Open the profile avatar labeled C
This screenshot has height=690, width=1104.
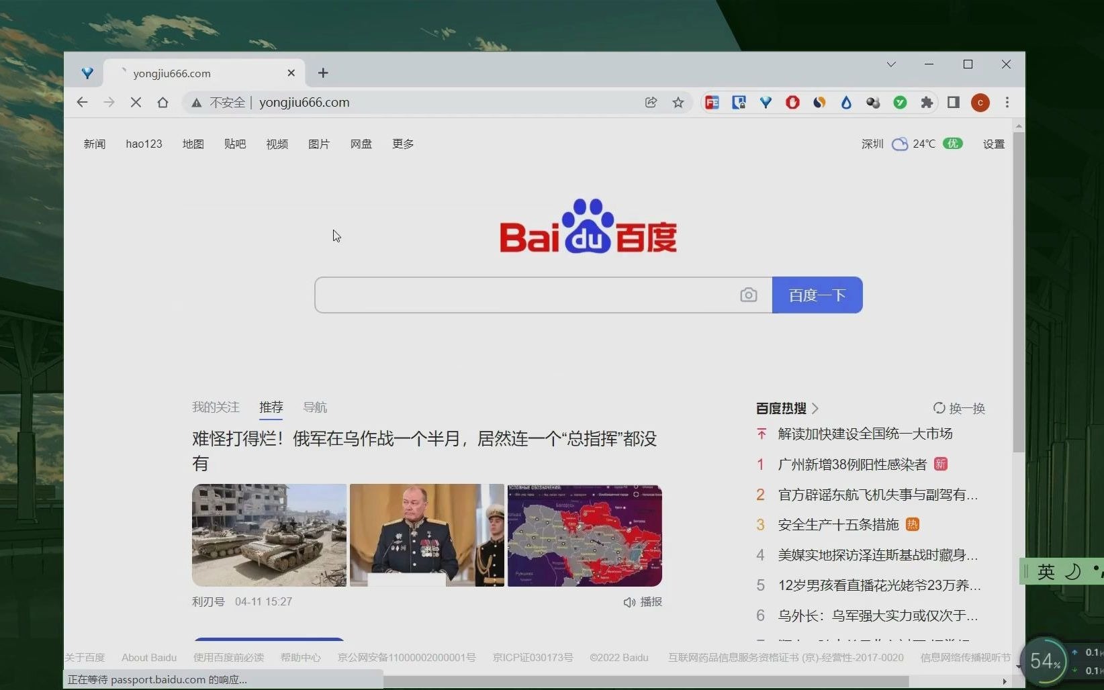click(980, 102)
